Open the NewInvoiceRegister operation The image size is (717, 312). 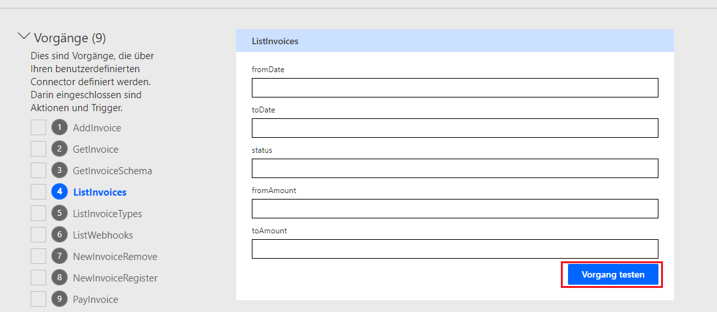[x=115, y=278]
